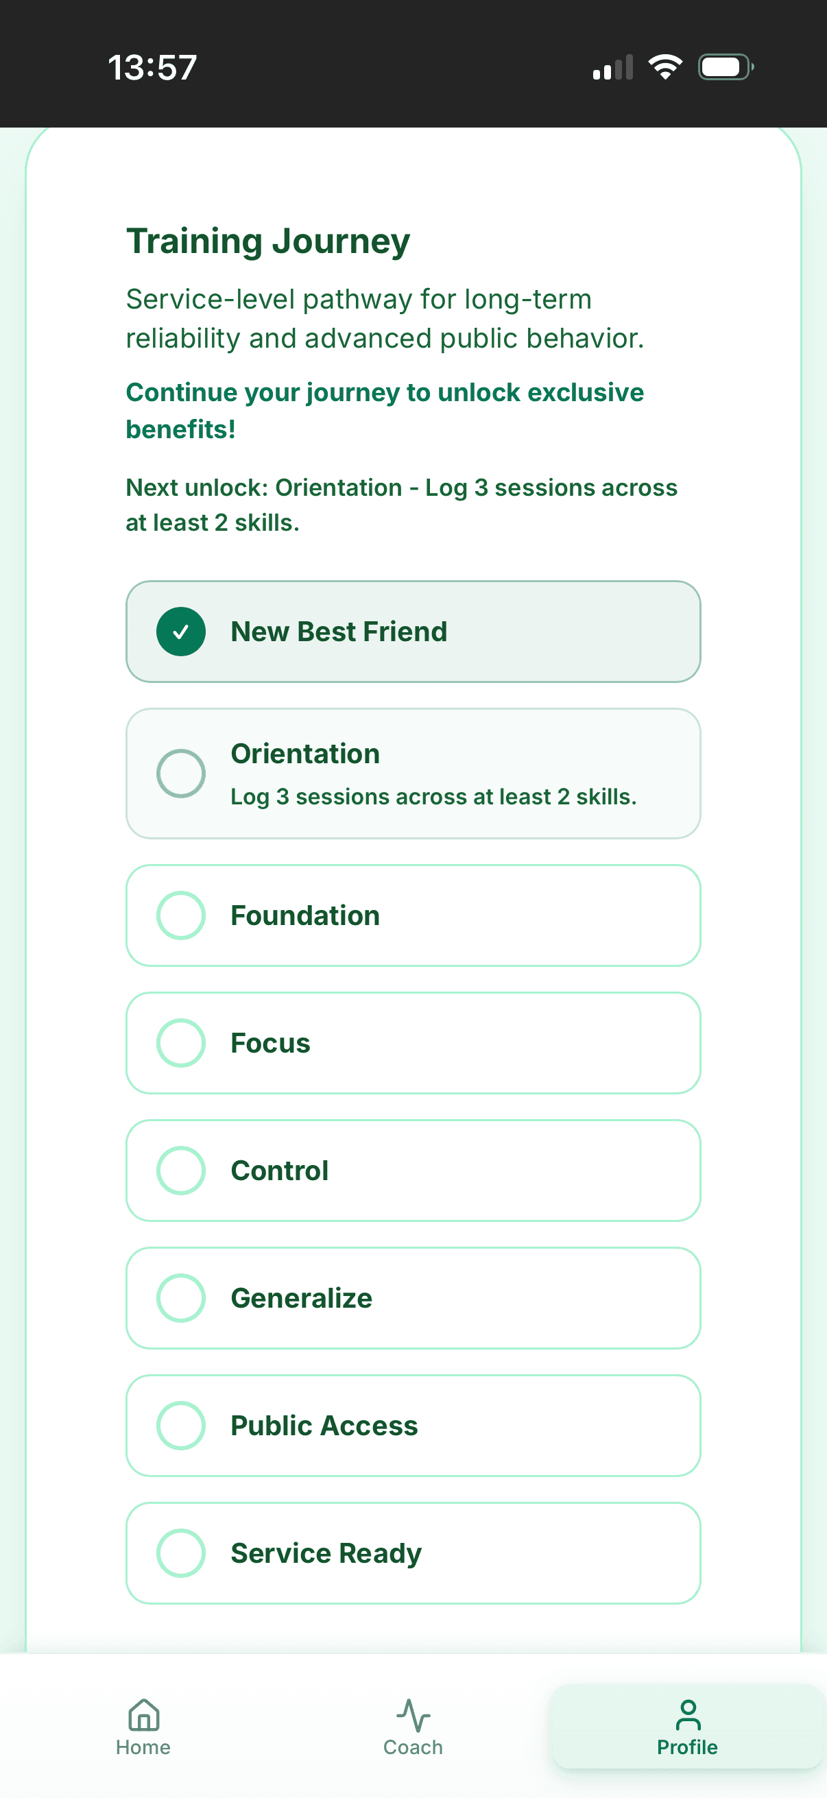This screenshot has height=1798, width=827.
Task: Tap the Wi-Fi status icon
Action: point(665,67)
